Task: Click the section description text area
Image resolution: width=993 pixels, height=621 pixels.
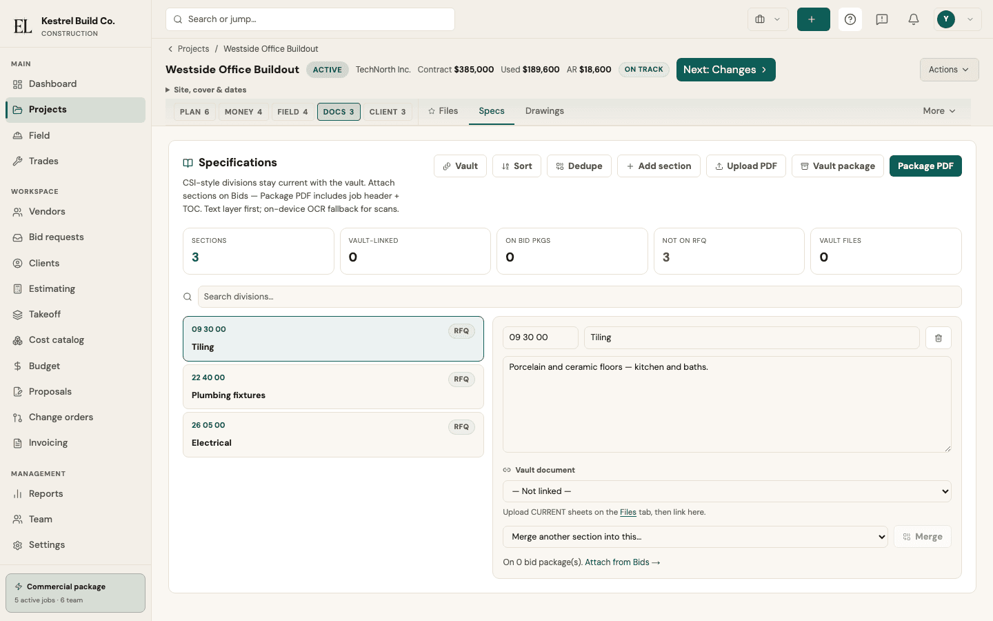Action: pyautogui.click(x=727, y=404)
